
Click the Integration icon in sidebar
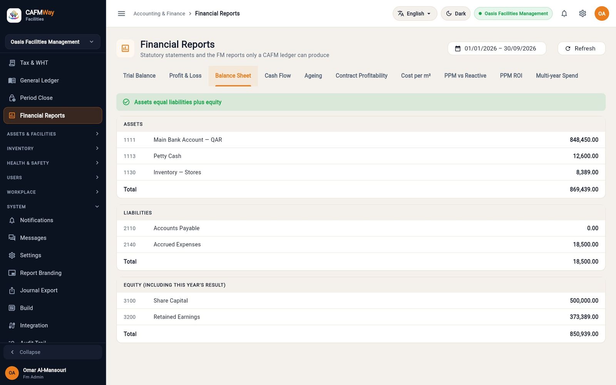tap(12, 325)
